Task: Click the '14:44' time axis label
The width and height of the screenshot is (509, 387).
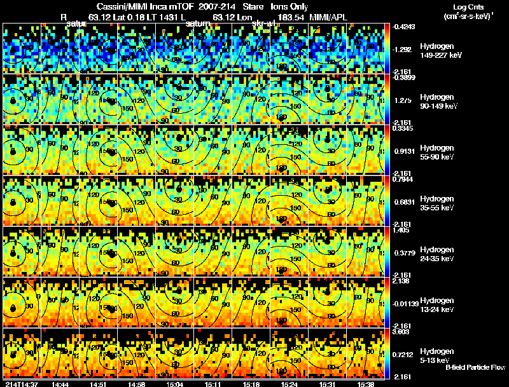Action: (60, 384)
